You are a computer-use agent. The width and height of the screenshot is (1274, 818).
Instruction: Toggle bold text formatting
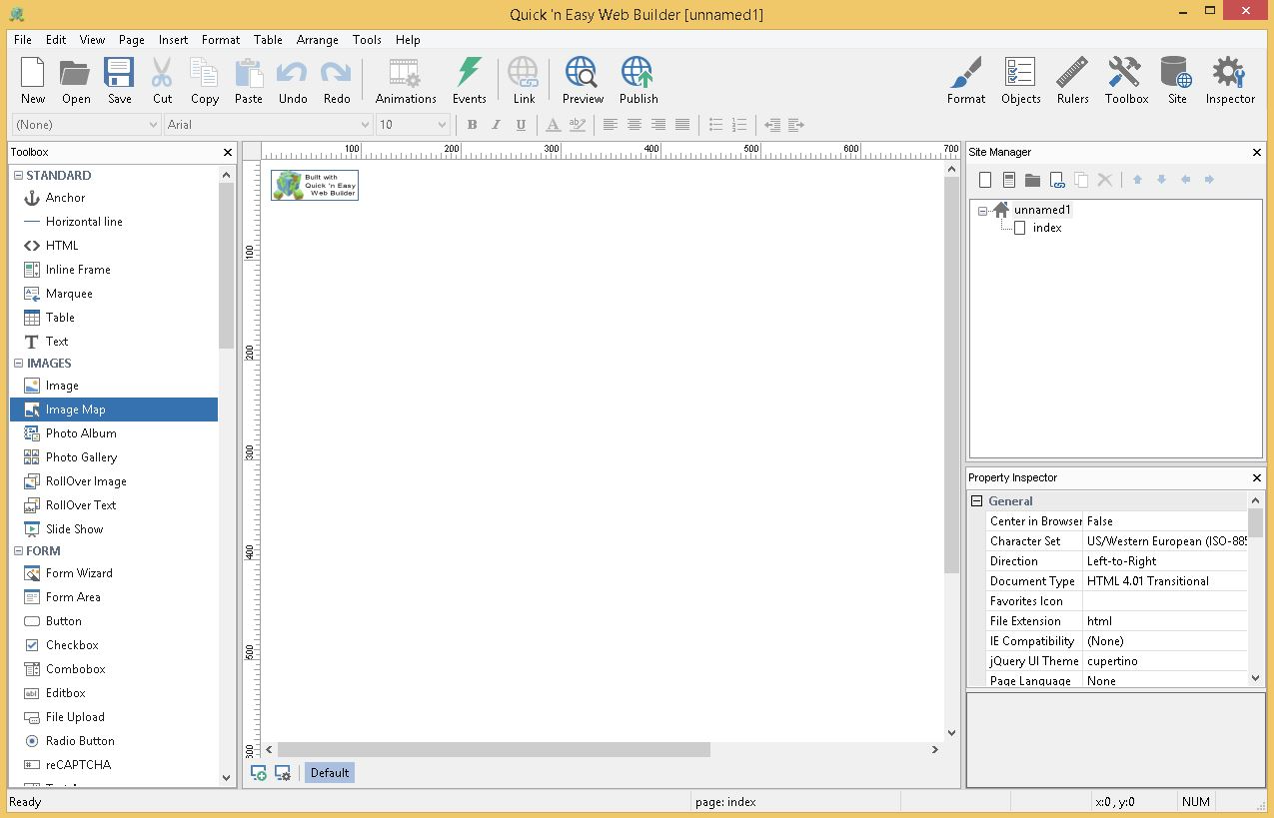click(471, 125)
